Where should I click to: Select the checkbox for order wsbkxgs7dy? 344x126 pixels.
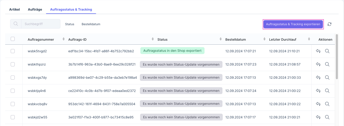pos(13,78)
